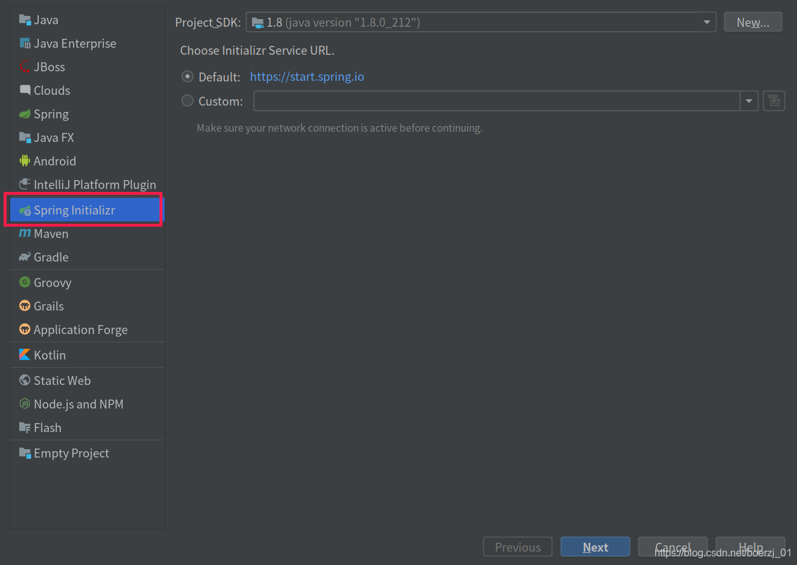The height and width of the screenshot is (565, 797).
Task: Open the Project SDK dropdown
Action: point(481,22)
